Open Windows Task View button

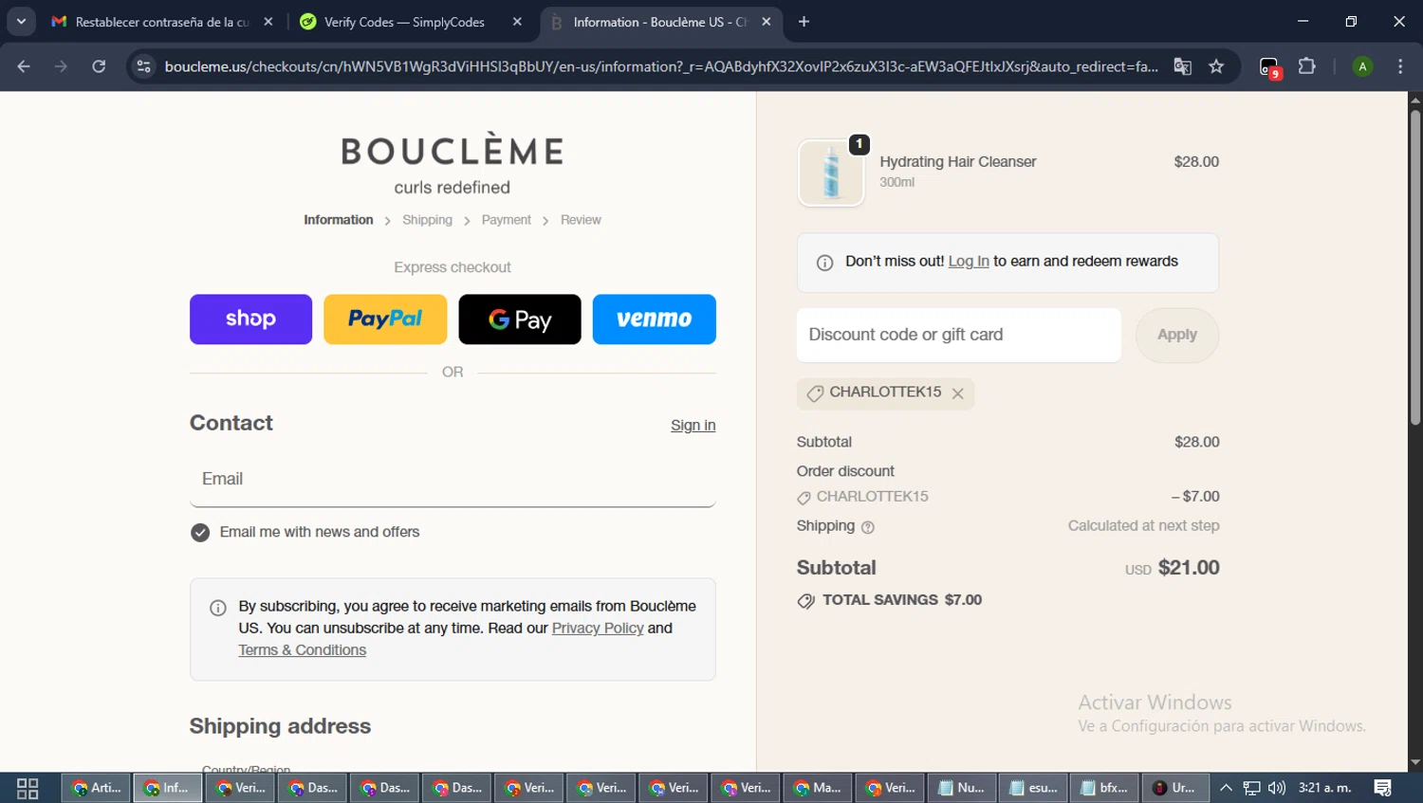point(28,788)
